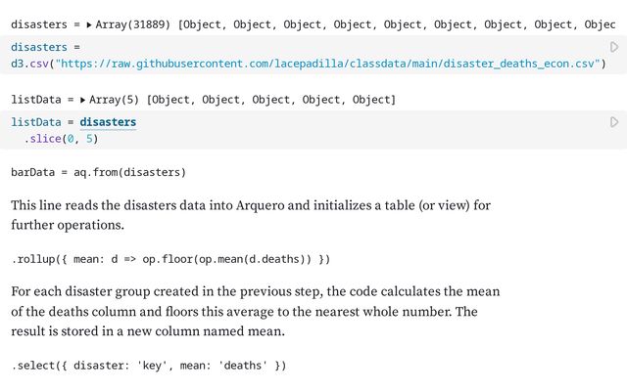The width and height of the screenshot is (627, 391).
Task: Click the listData variable name in output
Action: tap(36, 100)
